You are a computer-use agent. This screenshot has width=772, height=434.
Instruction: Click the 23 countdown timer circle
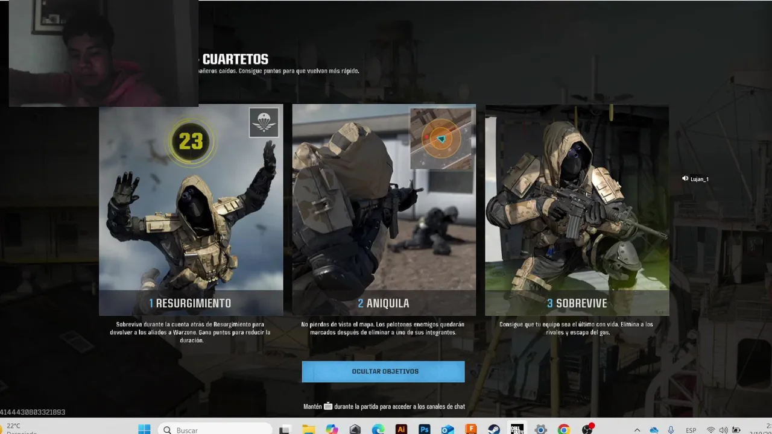point(191,142)
